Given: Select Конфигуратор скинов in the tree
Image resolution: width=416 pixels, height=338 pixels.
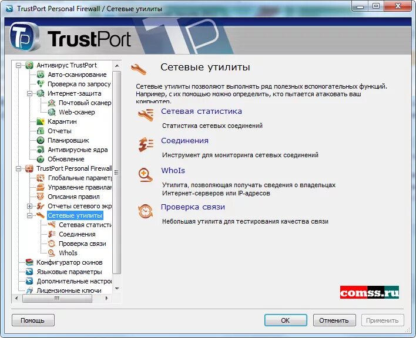Looking at the screenshot, I should pyautogui.click(x=69, y=262).
